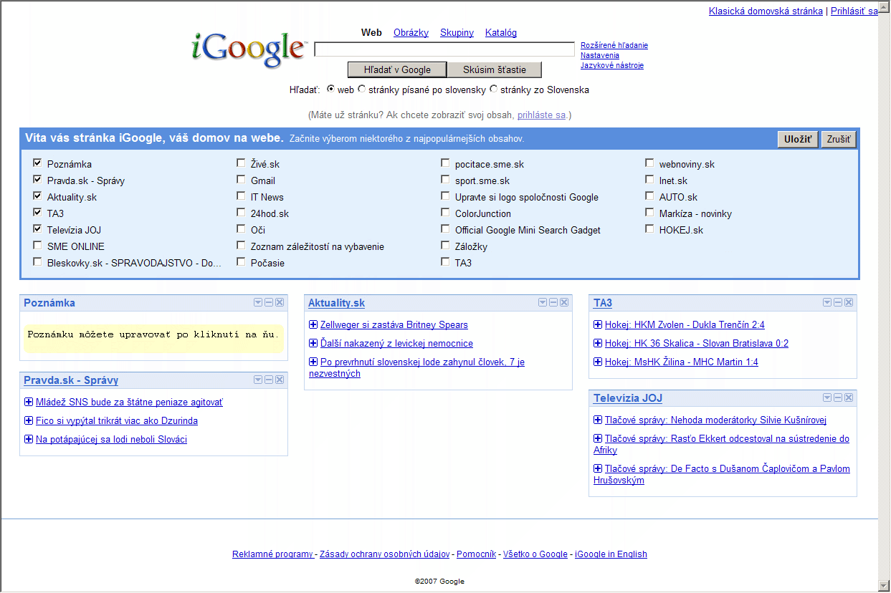The width and height of the screenshot is (891, 593).
Task: Open the 'prihláste sa' link below the search options
Action: pos(541,115)
